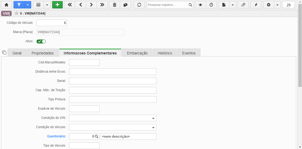Mark record 6 - VW[NAT5544] as favorite
This screenshot has width=302, height=149.
[17, 13]
